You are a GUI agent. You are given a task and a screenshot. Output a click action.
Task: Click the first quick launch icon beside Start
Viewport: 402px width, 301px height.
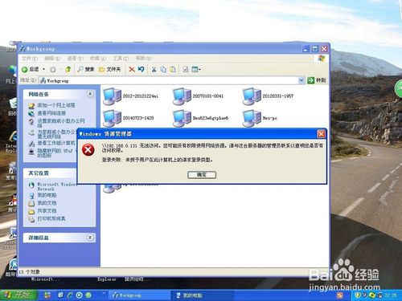47,295
